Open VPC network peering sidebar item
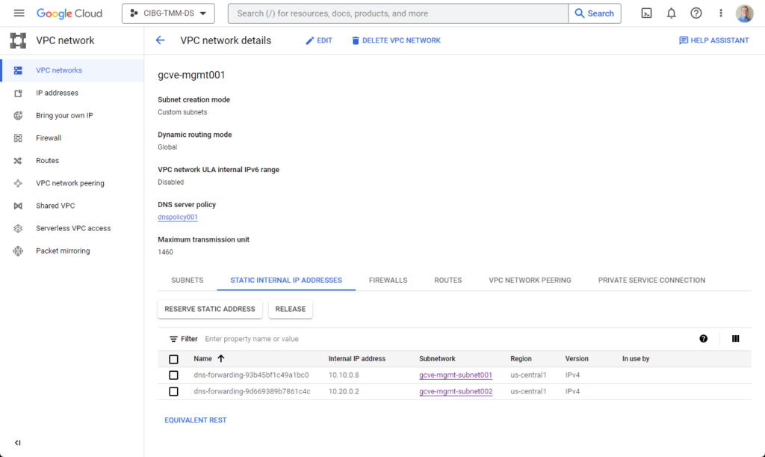Image resolution: width=765 pixels, height=457 pixels. (x=72, y=183)
